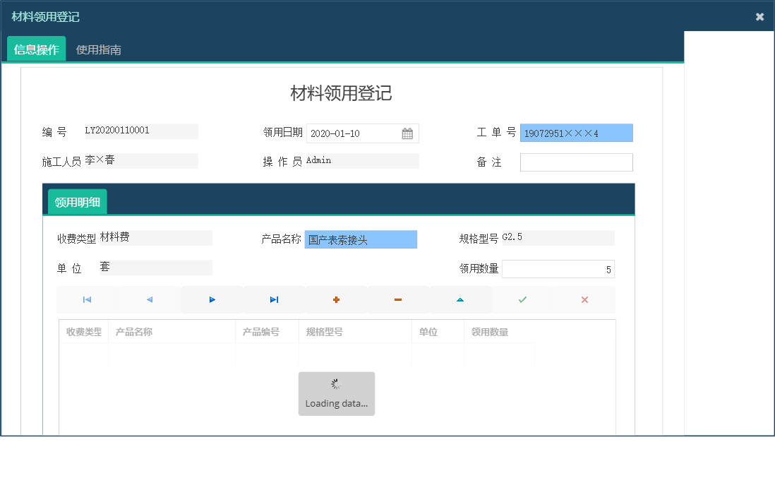
Task: Jump to the first record in 领用明细
Action: pyautogui.click(x=87, y=299)
